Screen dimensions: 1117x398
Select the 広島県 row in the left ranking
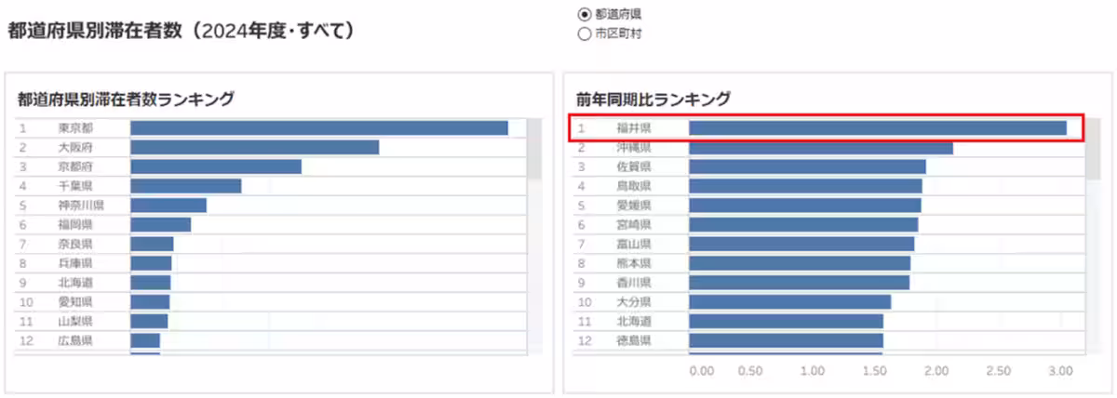[75, 340]
